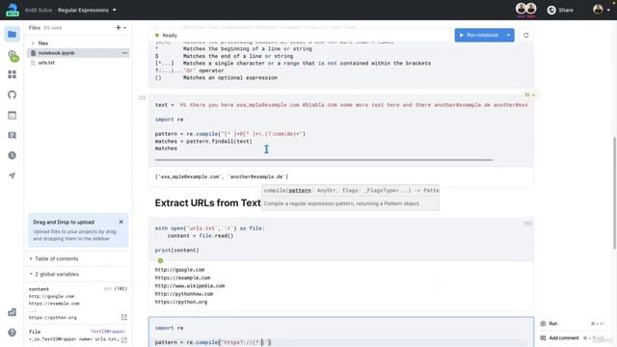Click the 'print(content)' code line

pyautogui.click(x=176, y=251)
